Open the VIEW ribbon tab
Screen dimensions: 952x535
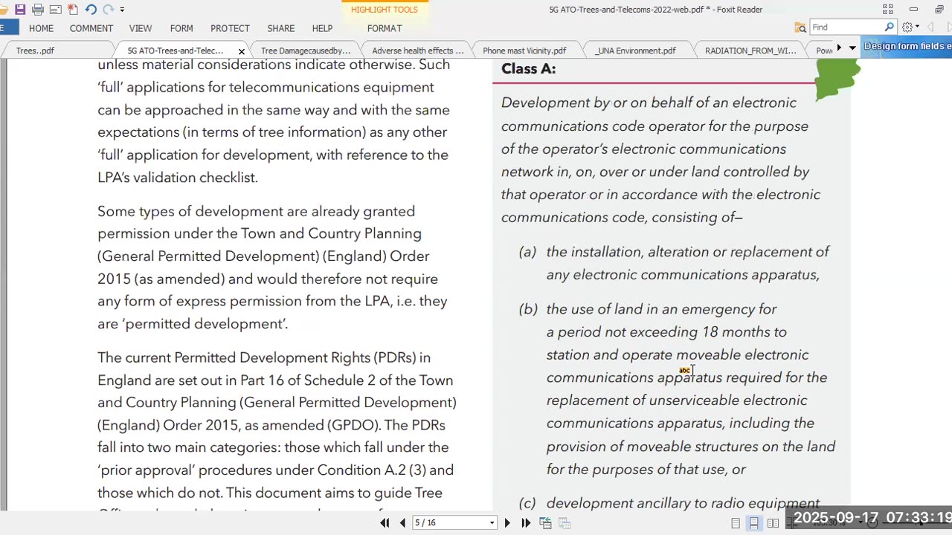pos(141,28)
